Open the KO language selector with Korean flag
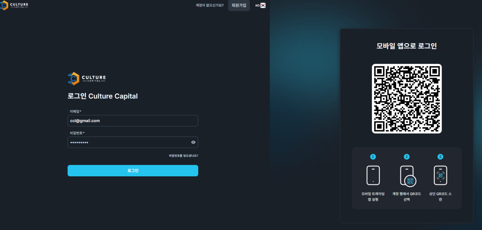The width and height of the screenshot is (482, 230). (260, 5)
